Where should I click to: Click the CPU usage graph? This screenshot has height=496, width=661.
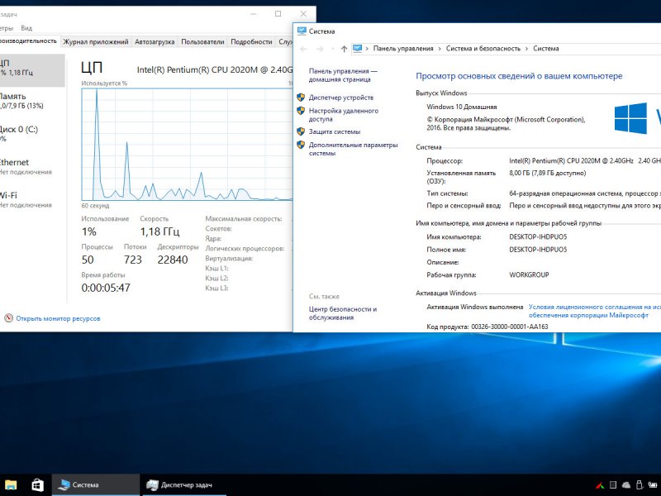pos(187,144)
